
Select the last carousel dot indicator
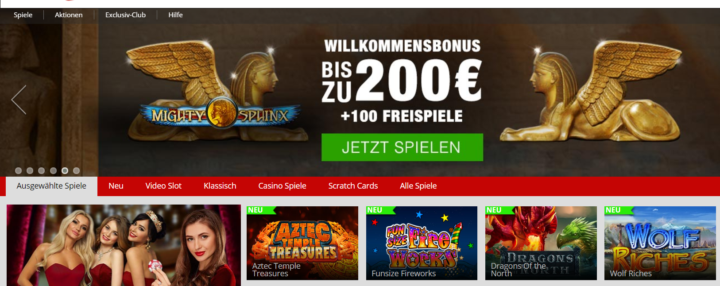[76, 170]
